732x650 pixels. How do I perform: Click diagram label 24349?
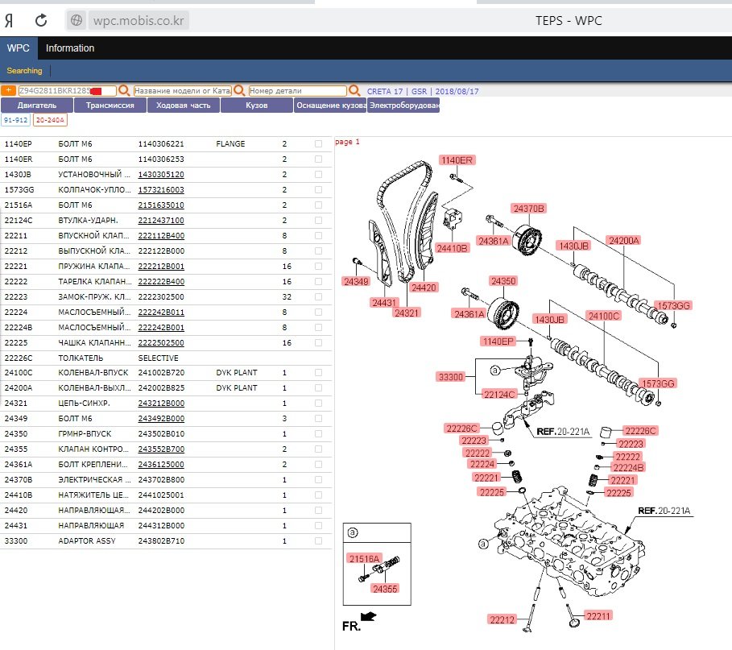click(356, 282)
